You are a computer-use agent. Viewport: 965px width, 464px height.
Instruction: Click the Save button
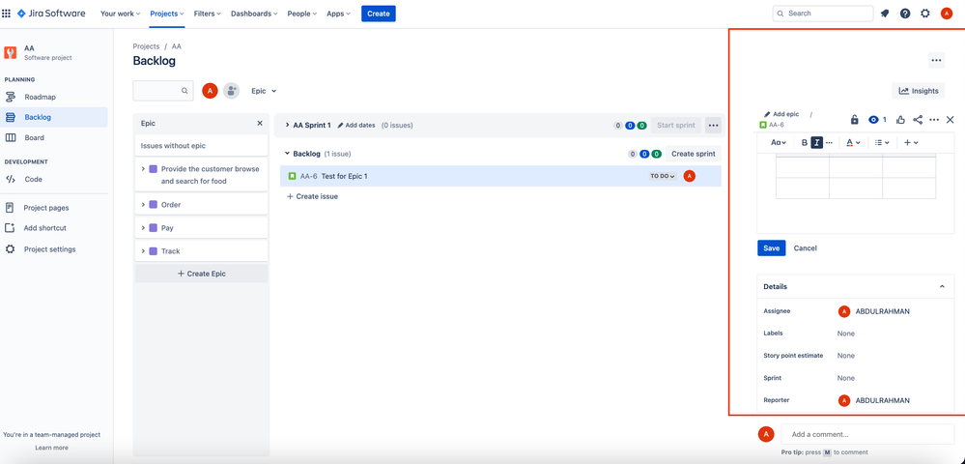pos(771,247)
